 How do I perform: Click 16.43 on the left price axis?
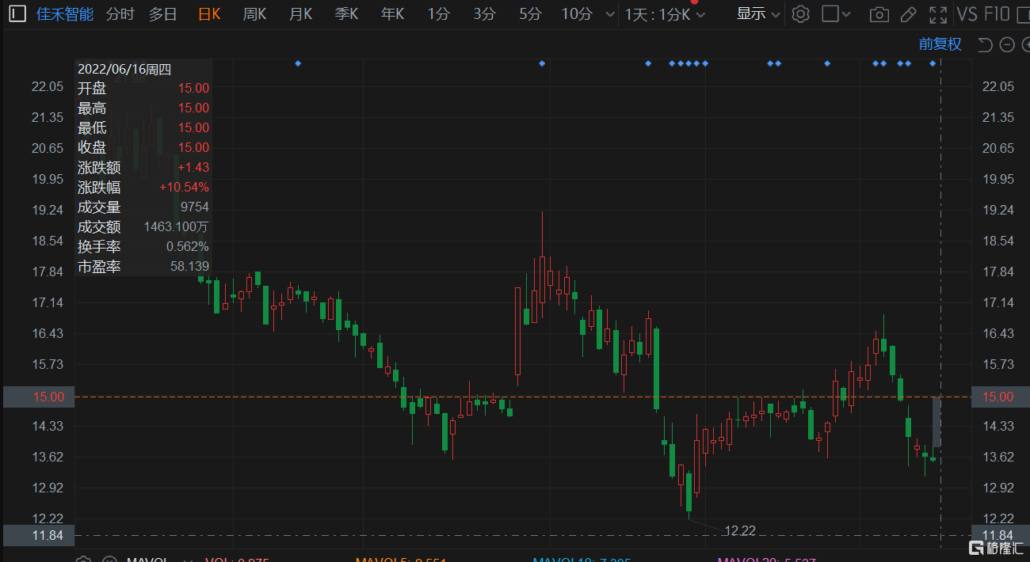click(x=48, y=333)
